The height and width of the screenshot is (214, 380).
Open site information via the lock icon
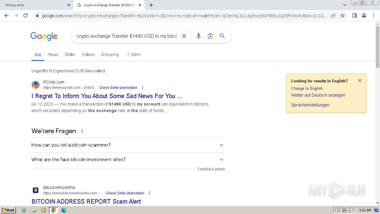(x=37, y=16)
